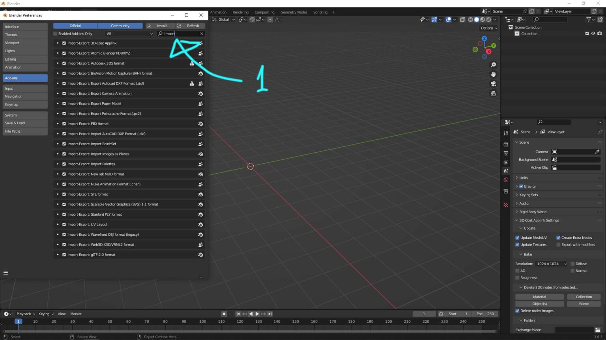The height and width of the screenshot is (340, 606).
Task: Toggle pin icon in properties header
Action: [x=600, y=132]
